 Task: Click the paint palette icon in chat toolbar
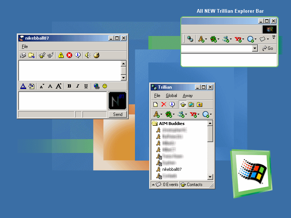pyautogui.click(x=96, y=55)
